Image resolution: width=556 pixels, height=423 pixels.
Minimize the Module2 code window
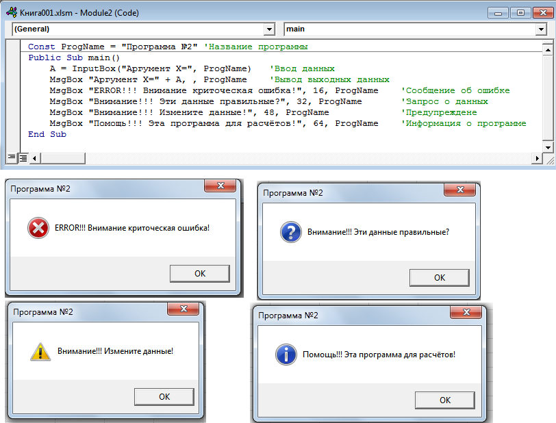(x=498, y=13)
